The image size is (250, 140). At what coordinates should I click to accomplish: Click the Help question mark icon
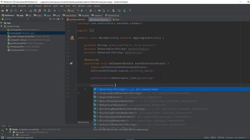click(130, 10)
